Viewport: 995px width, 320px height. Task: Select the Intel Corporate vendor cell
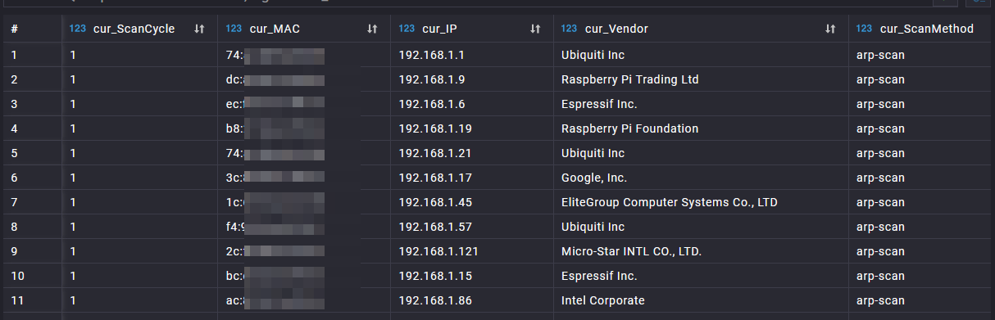pos(701,300)
